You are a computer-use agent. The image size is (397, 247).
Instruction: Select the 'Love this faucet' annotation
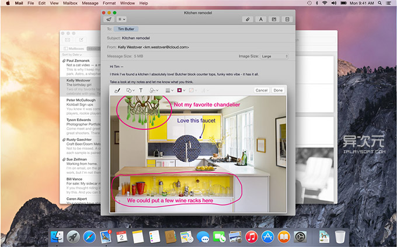point(196,121)
